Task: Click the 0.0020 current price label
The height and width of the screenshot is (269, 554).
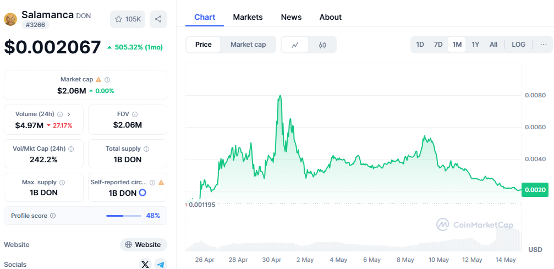Action: (x=535, y=190)
